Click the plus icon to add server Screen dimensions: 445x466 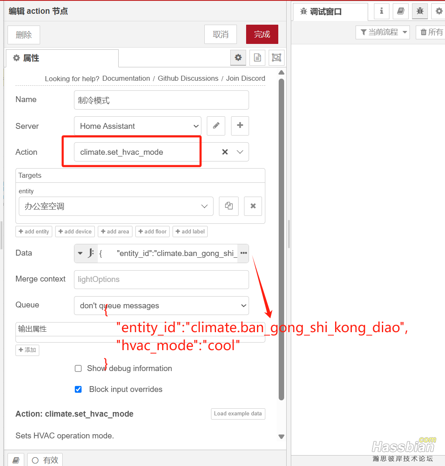pos(240,126)
